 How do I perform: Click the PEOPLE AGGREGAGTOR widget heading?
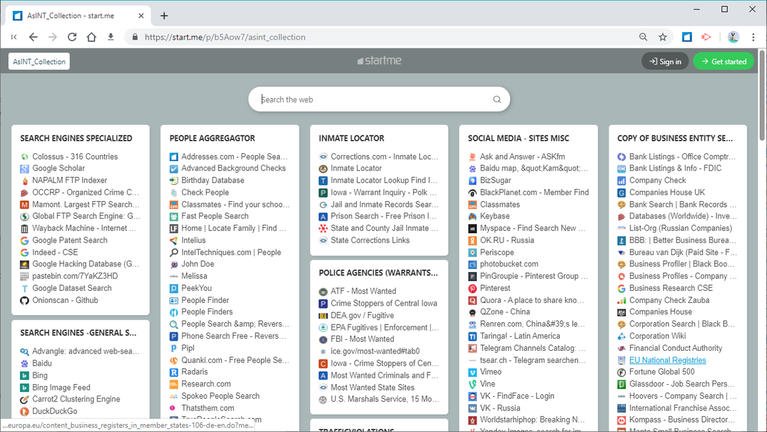[x=212, y=138]
